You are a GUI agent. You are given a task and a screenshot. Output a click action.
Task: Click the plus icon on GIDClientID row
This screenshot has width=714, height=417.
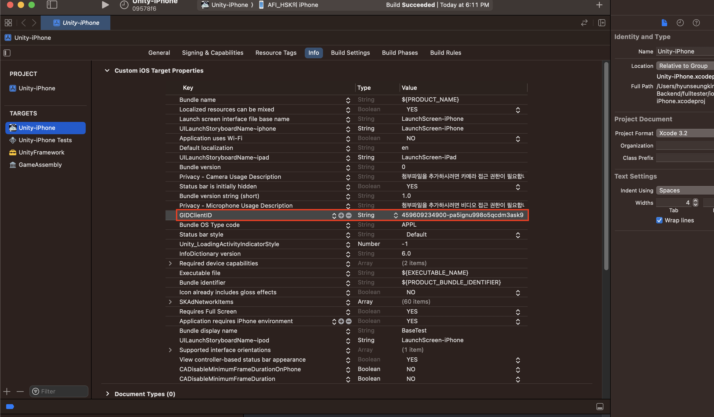pos(341,215)
